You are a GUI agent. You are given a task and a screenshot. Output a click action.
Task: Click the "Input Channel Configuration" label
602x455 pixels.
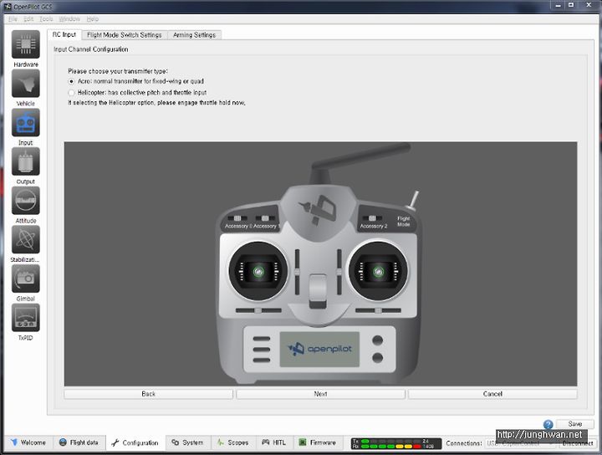coord(91,49)
